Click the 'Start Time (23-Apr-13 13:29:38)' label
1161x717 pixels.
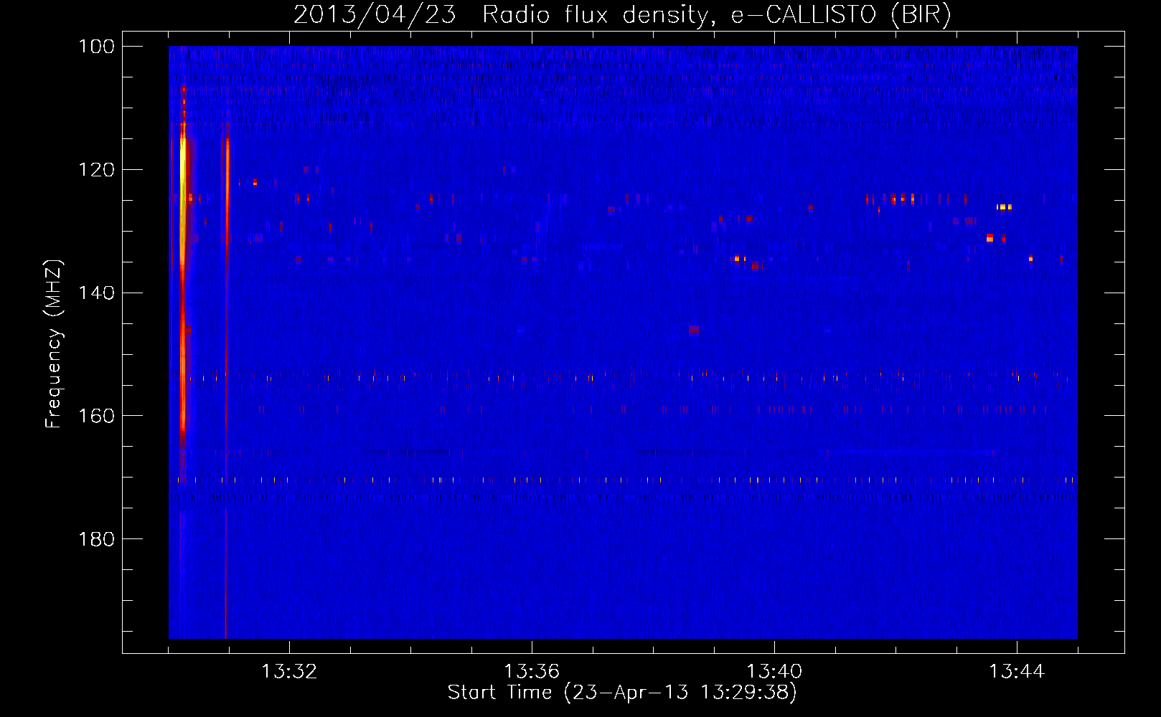[622, 693]
